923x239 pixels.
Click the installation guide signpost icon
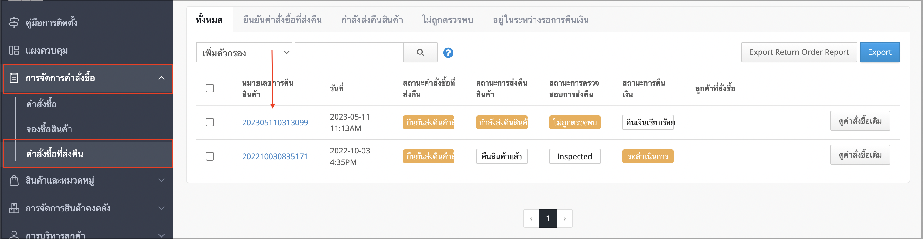point(14,22)
